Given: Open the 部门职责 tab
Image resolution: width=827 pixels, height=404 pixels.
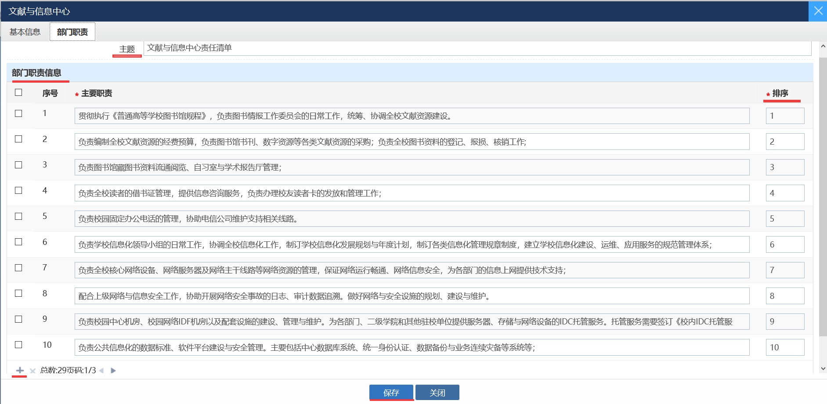Looking at the screenshot, I should click(x=72, y=32).
